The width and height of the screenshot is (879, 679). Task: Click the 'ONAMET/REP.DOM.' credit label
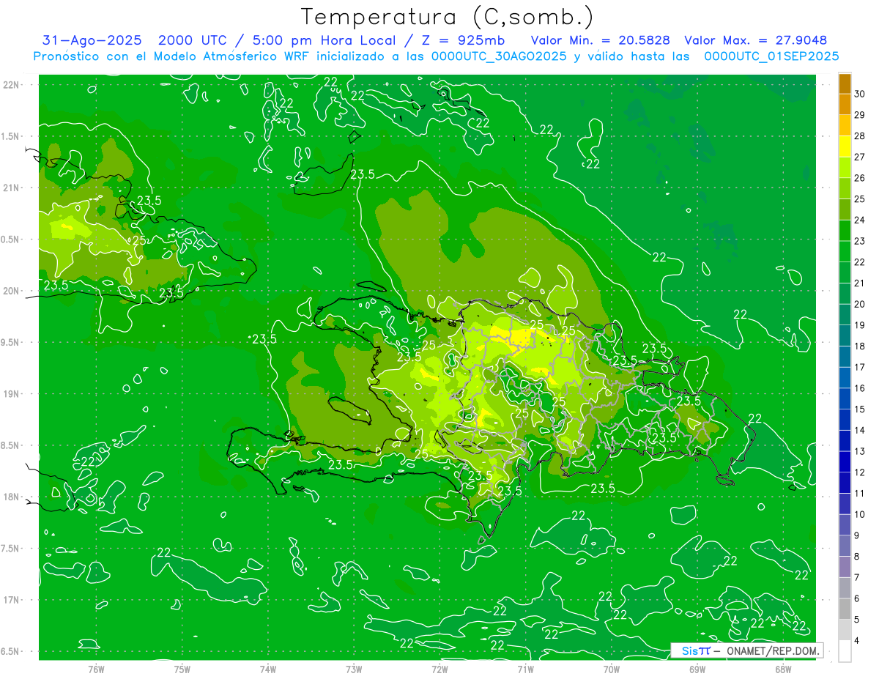click(772, 651)
